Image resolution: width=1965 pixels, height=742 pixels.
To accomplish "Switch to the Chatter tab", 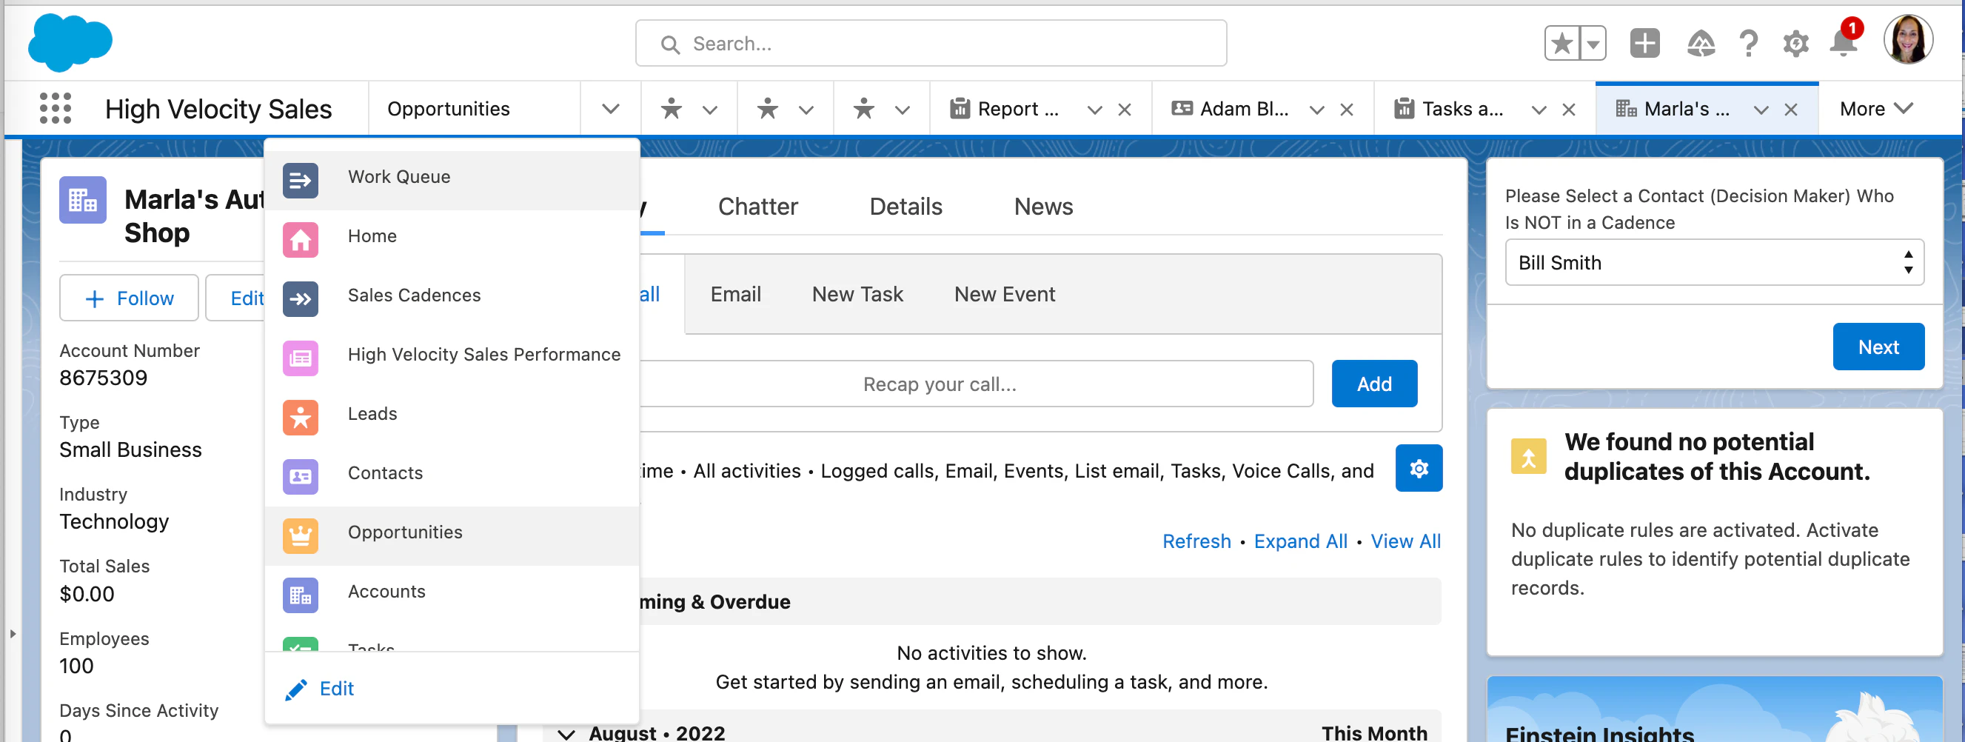I will pyautogui.click(x=757, y=207).
